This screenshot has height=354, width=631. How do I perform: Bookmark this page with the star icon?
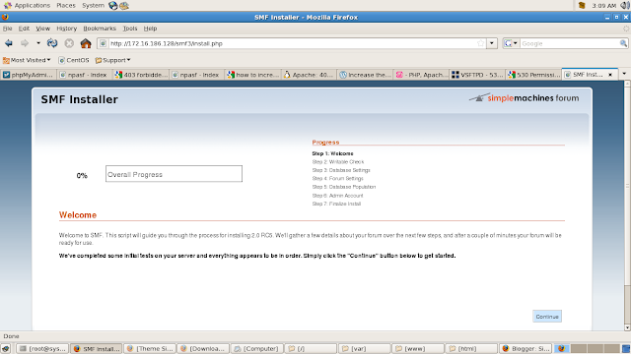[x=480, y=43]
